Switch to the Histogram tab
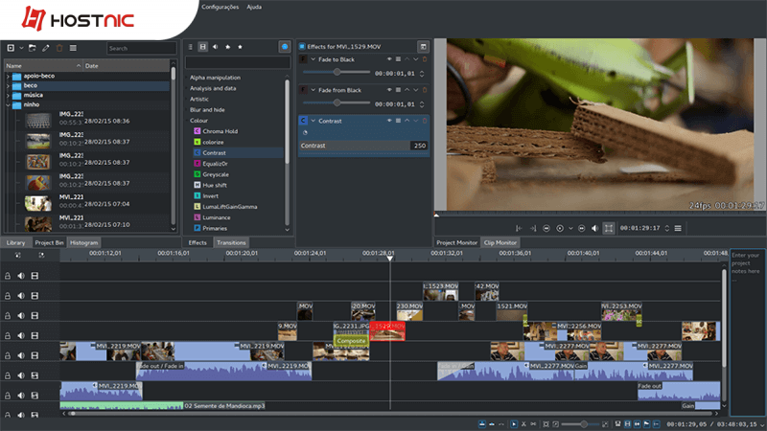The height and width of the screenshot is (431, 767). [83, 242]
